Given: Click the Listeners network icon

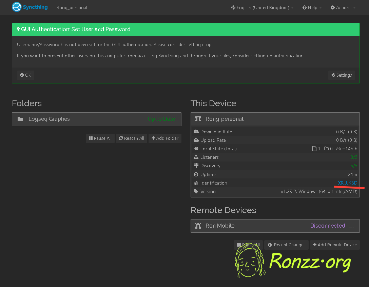Looking at the screenshot, I should tap(196, 157).
